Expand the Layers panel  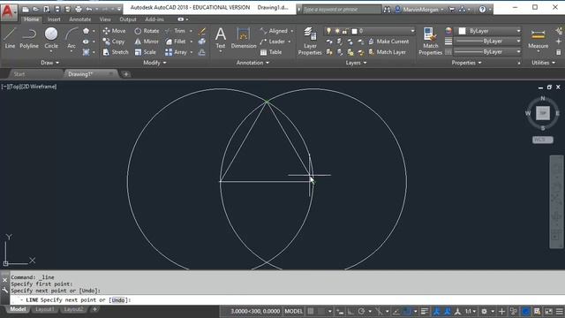(356, 63)
